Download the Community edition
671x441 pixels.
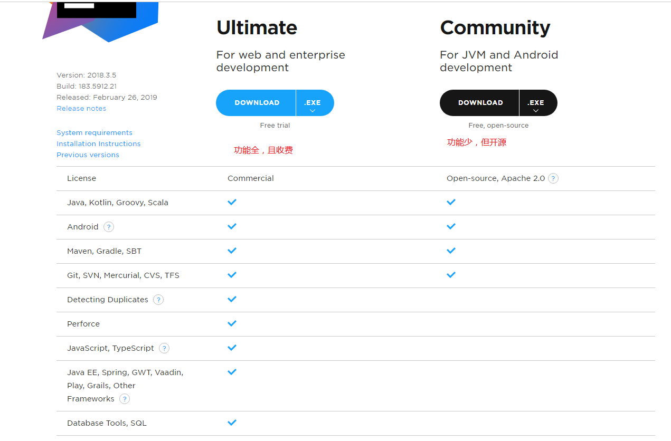click(479, 103)
